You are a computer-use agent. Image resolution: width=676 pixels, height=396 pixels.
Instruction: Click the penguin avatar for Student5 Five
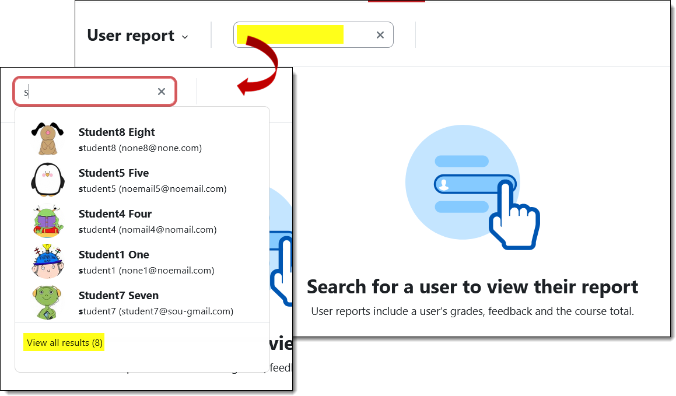click(x=47, y=179)
